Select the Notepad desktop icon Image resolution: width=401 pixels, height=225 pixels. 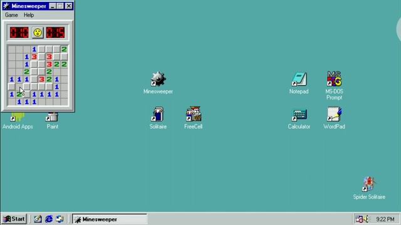(299, 79)
